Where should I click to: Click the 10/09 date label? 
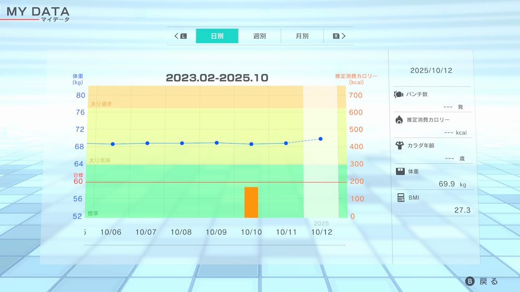click(216, 232)
